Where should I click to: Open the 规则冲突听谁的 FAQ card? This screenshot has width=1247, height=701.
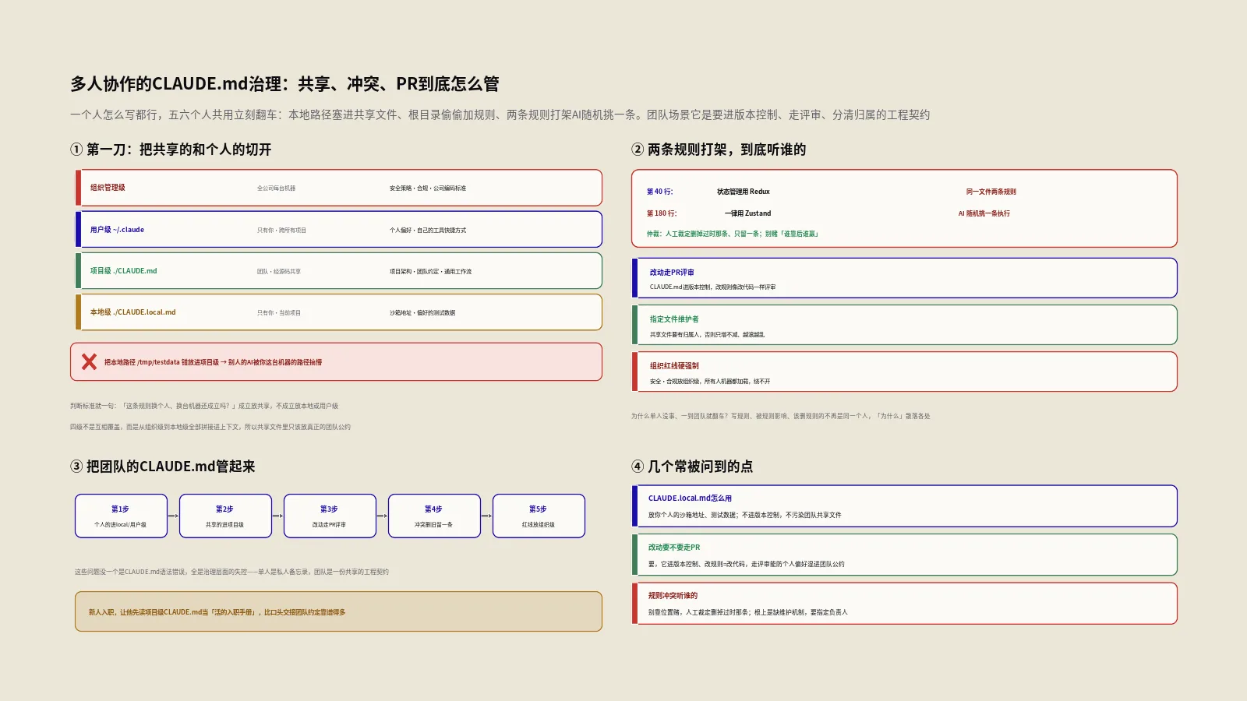904,604
